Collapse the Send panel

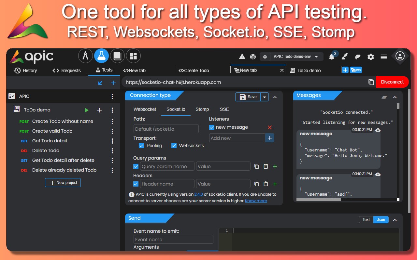click(395, 220)
